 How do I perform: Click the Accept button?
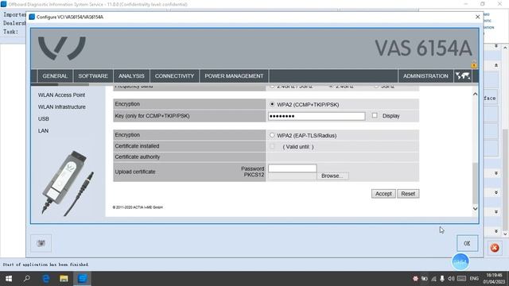(383, 194)
